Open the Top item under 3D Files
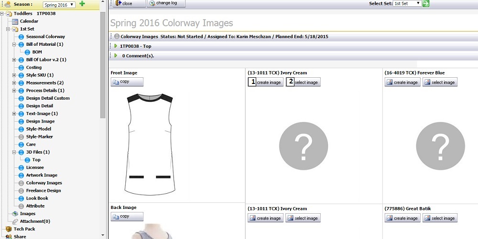The width and height of the screenshot is (478, 239). pos(36,160)
